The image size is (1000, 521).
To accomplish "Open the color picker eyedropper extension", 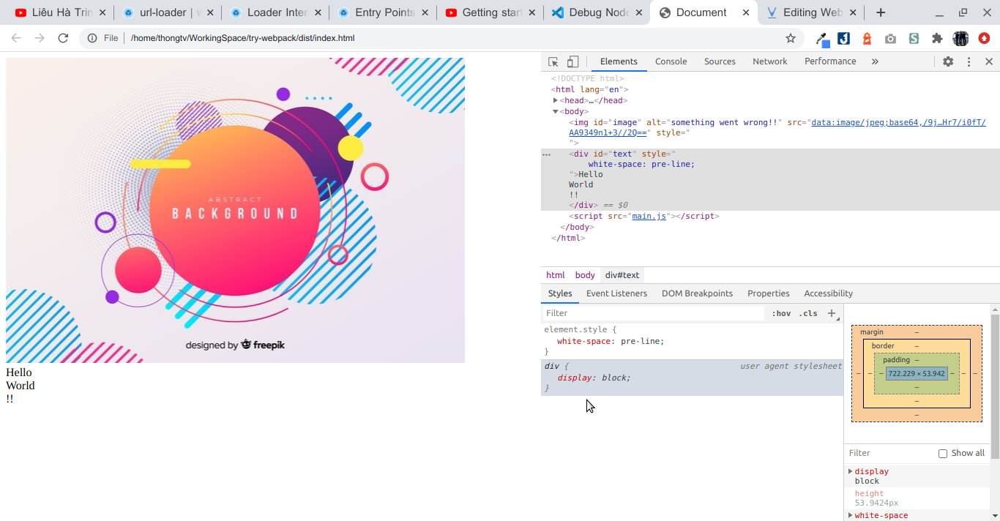I will pos(823,39).
